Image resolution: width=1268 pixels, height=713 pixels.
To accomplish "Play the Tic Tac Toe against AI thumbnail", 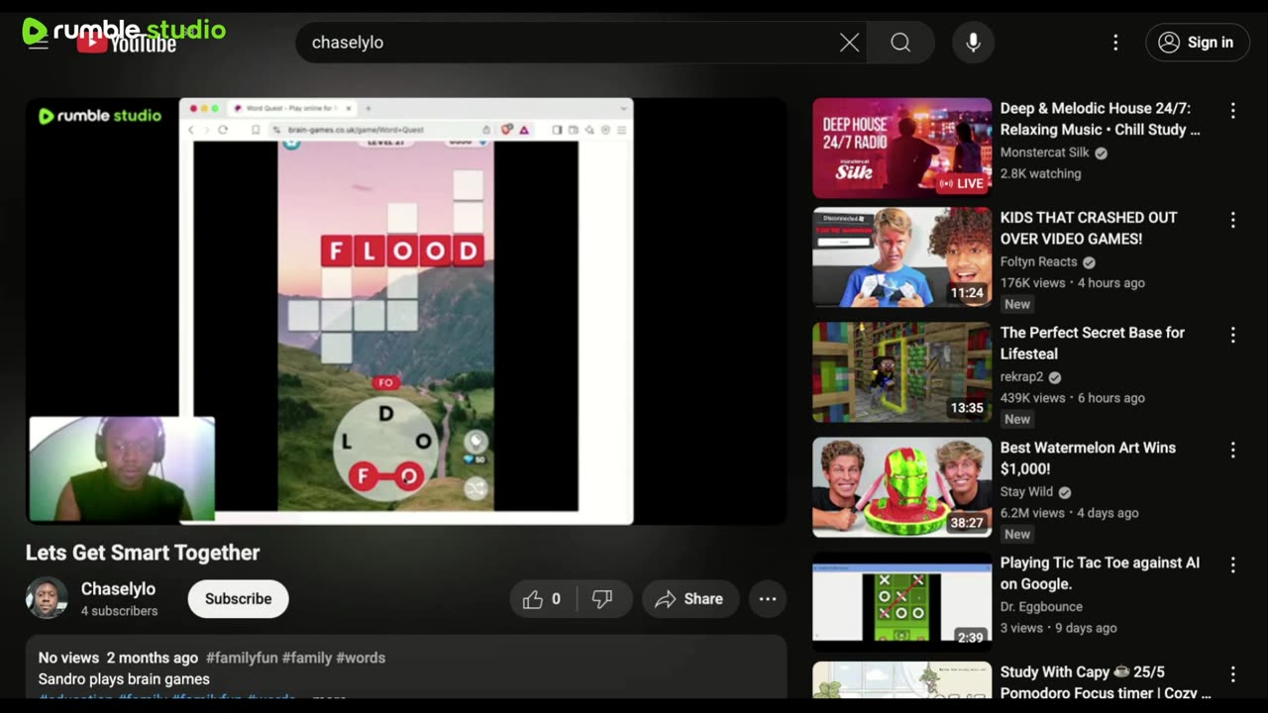I will click(901, 602).
